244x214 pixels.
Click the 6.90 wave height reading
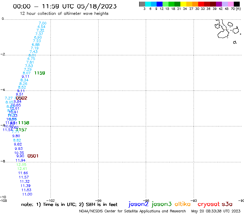38,38
